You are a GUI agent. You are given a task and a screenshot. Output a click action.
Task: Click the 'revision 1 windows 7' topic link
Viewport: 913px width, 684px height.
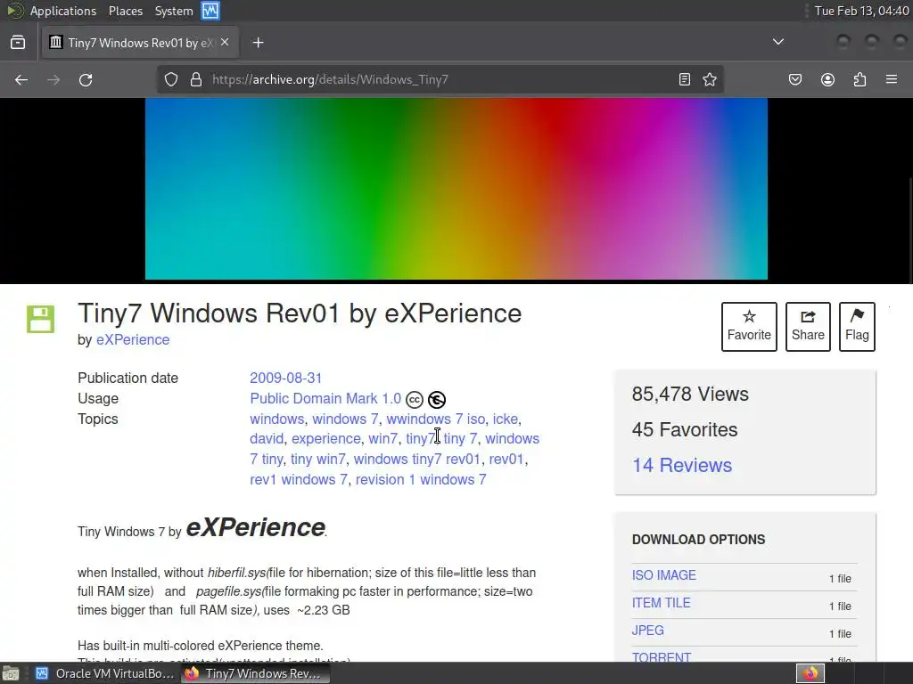coord(421,479)
